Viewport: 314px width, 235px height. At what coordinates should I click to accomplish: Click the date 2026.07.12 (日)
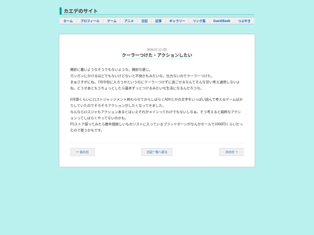(x=157, y=49)
